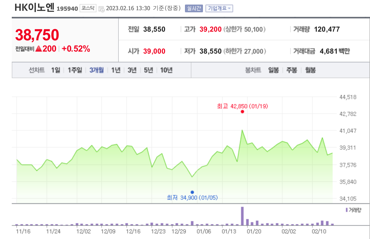Click the 44,518 y-axis label

pyautogui.click(x=348, y=97)
